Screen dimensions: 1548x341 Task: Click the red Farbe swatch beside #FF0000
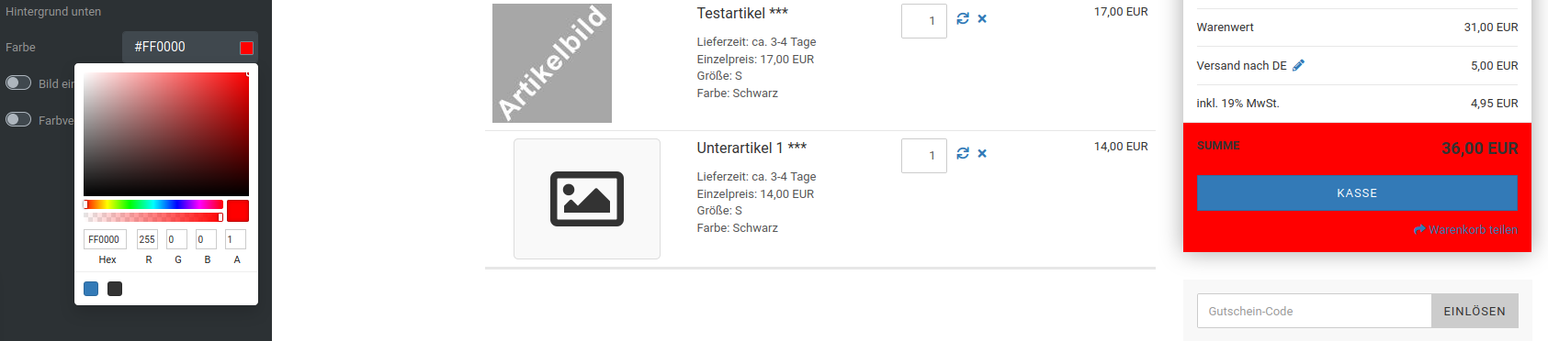246,48
